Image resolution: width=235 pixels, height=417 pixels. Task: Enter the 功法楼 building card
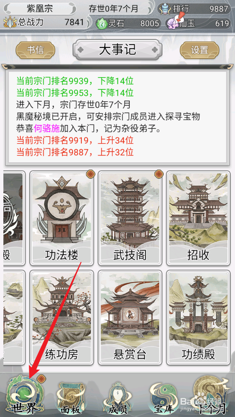(62, 218)
